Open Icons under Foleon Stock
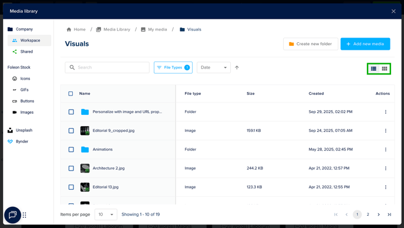The image size is (404, 228). click(x=21, y=79)
